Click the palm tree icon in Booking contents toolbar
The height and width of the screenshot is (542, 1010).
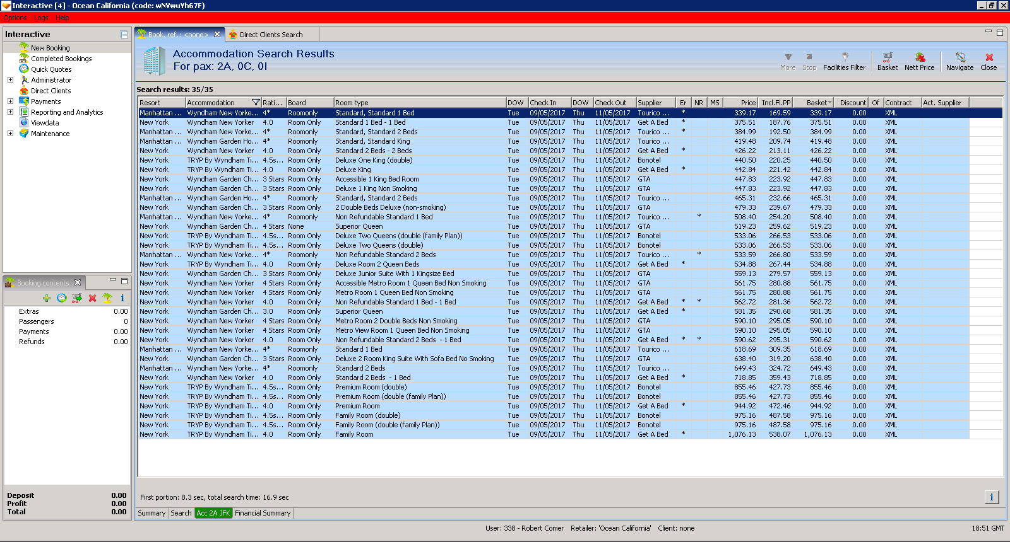[x=107, y=298]
